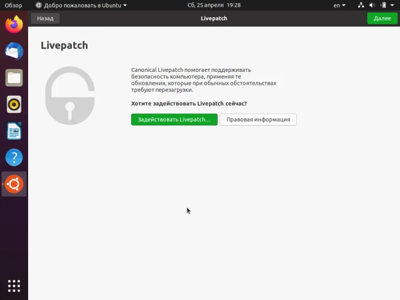Launch Thunderbird mail from the dock
The image size is (400, 300).
click(x=14, y=51)
